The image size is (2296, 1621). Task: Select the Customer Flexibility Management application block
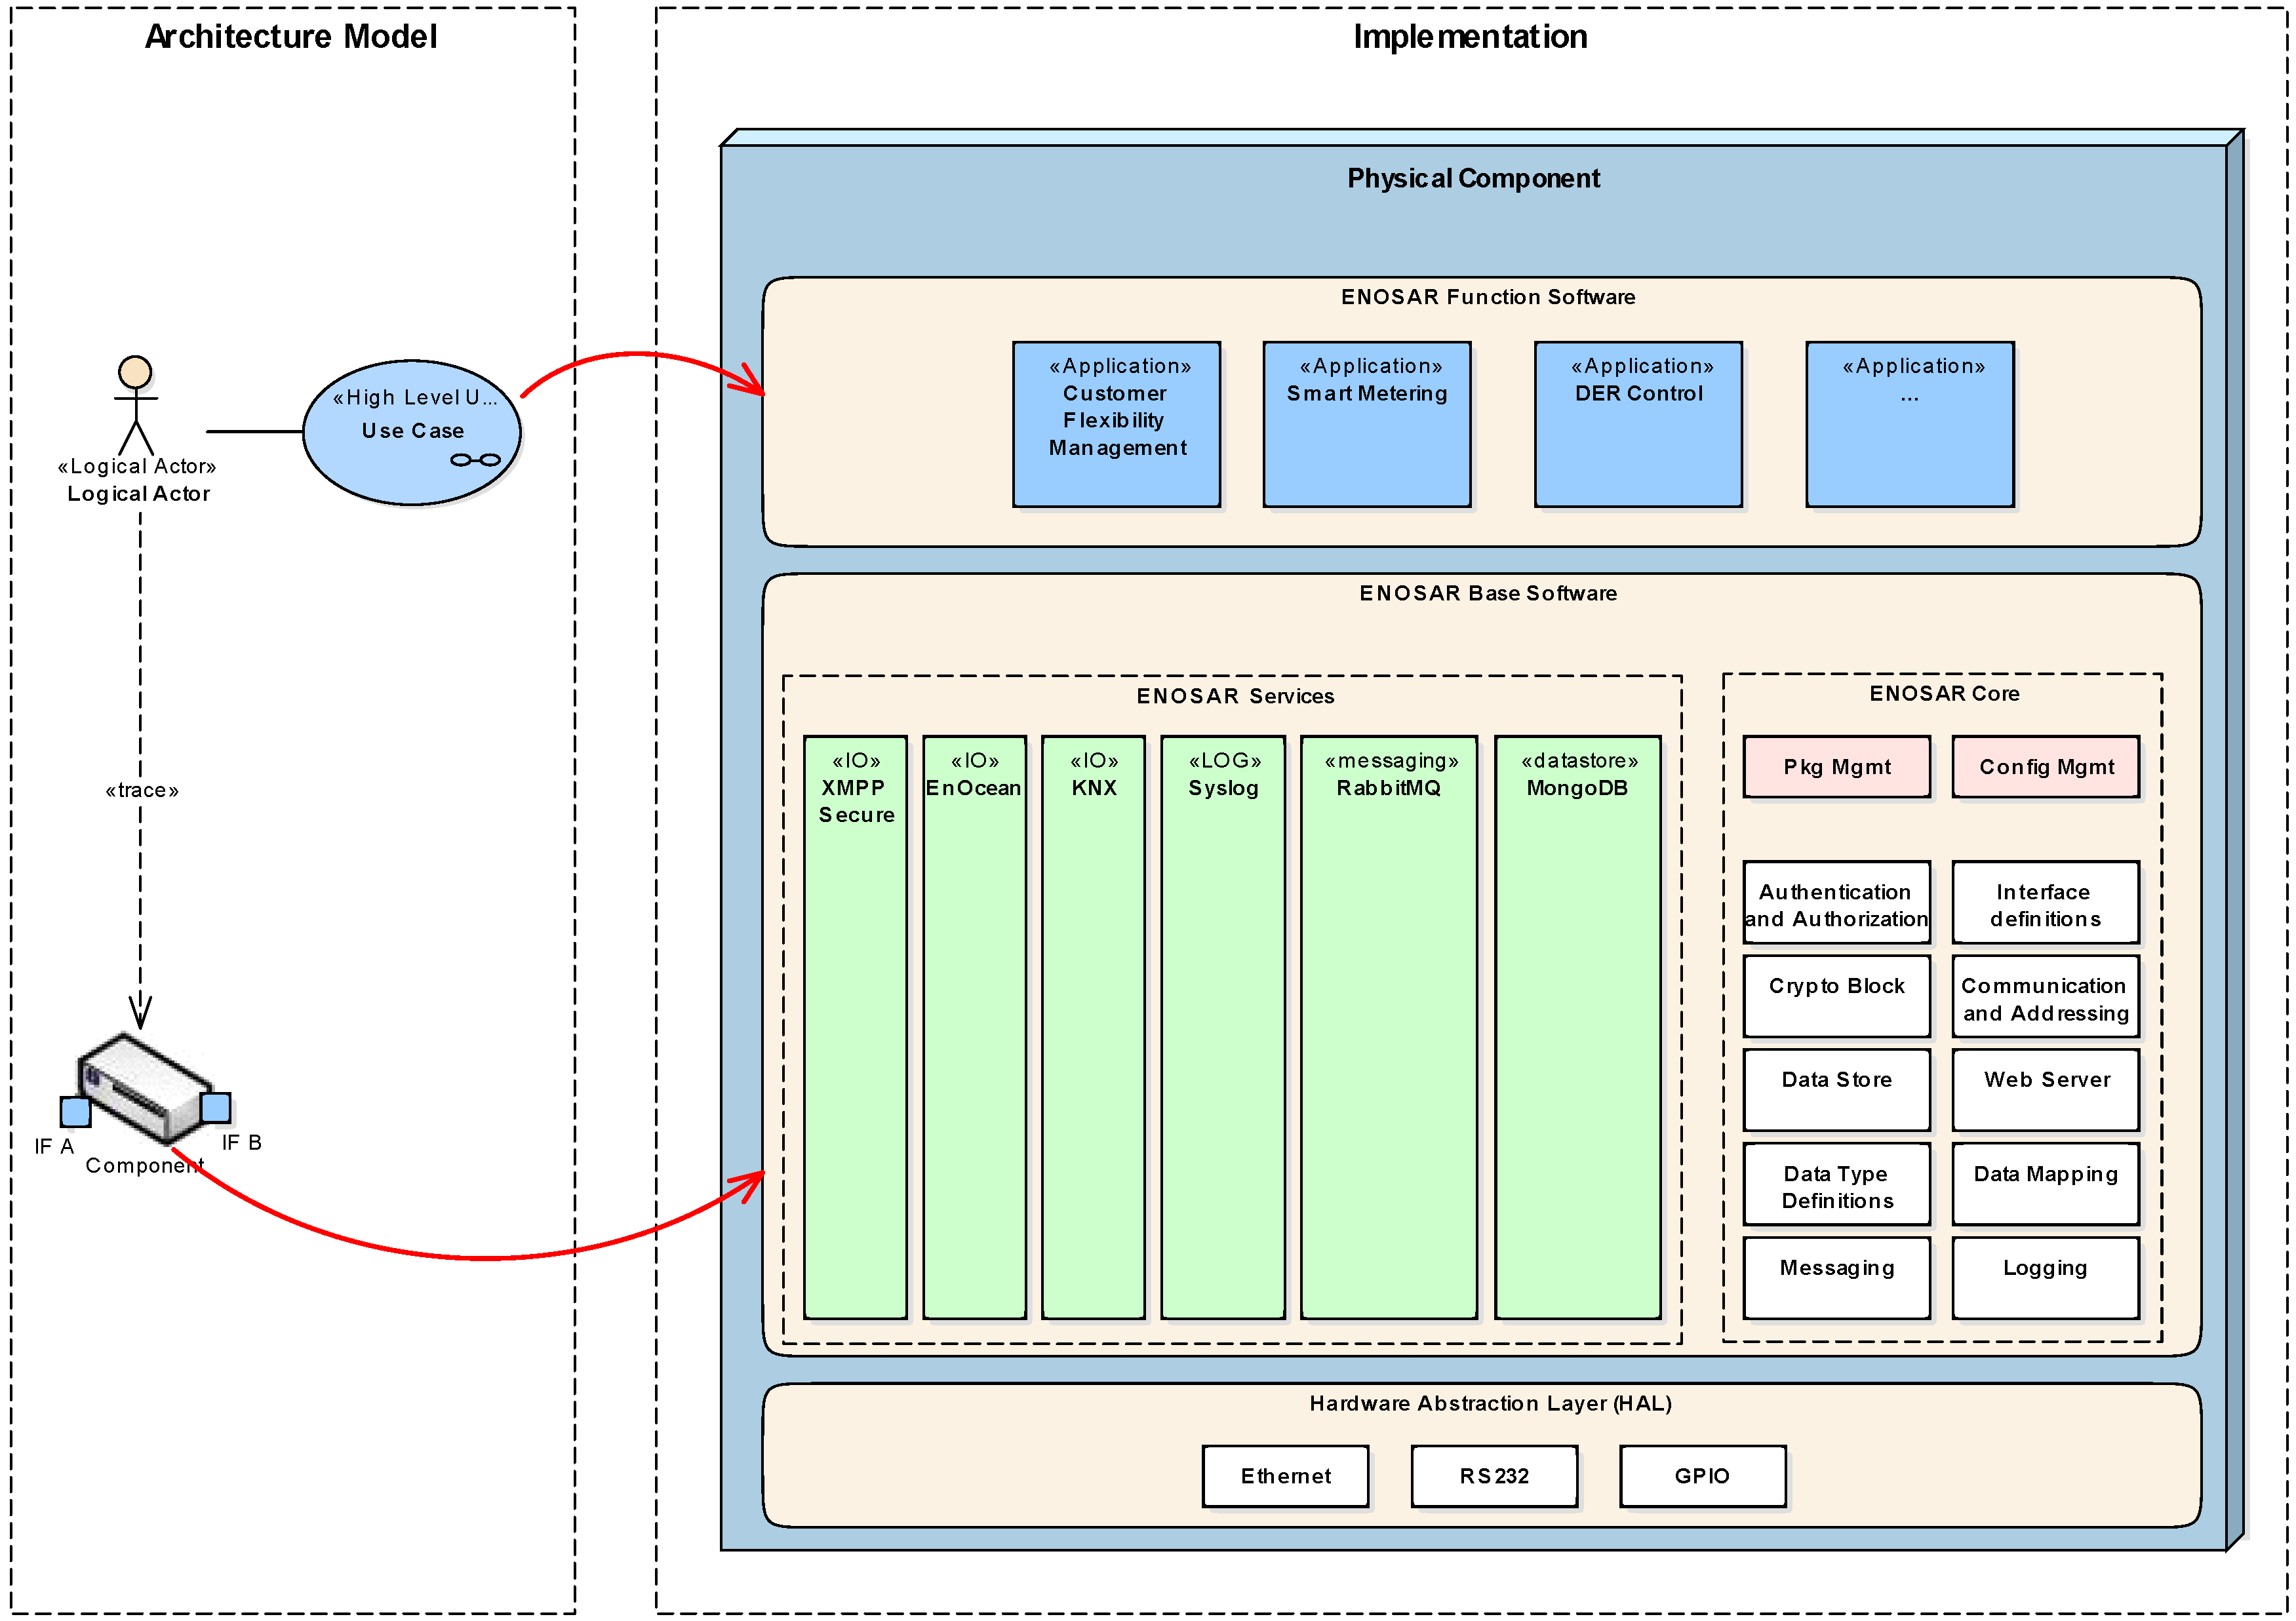[1116, 424]
